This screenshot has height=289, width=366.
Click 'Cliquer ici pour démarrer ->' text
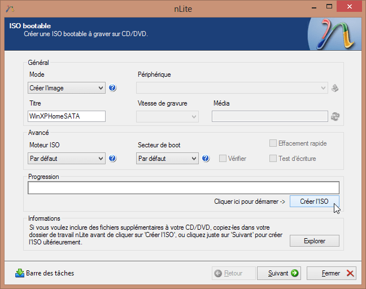[x=250, y=202]
